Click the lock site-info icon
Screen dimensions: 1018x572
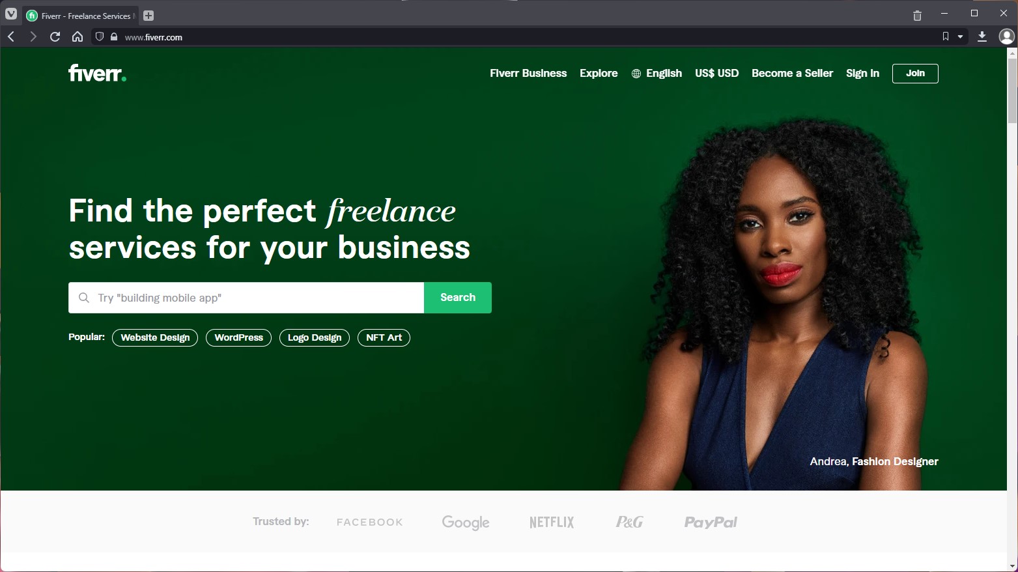point(114,37)
